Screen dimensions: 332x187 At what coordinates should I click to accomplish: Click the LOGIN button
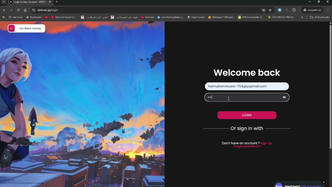[247, 115]
